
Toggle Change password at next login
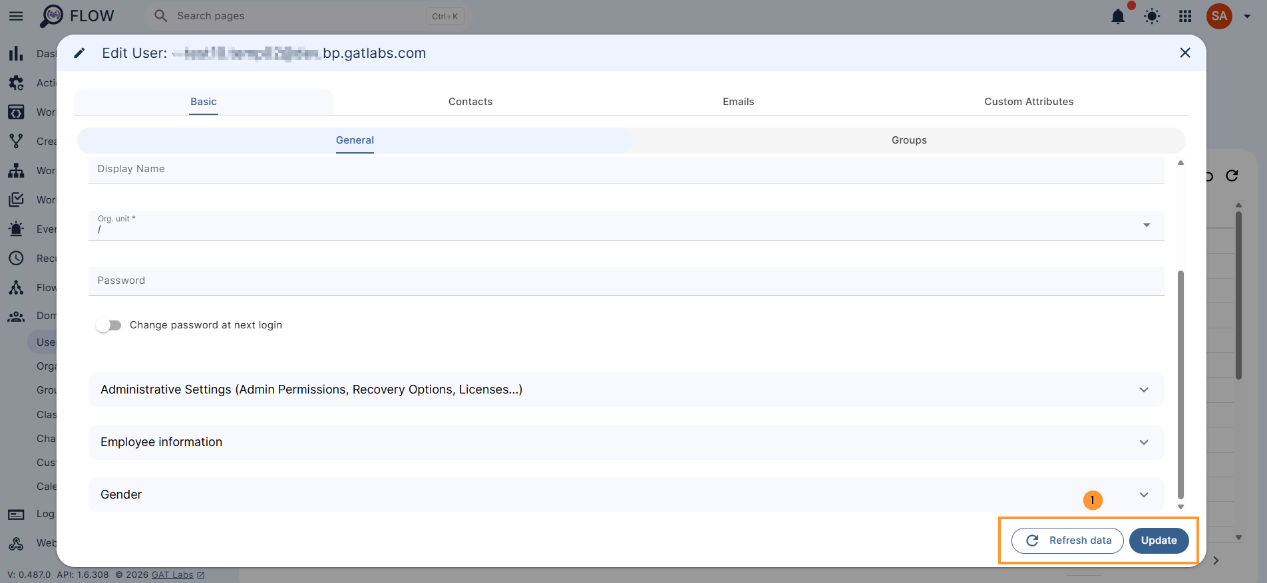coord(108,325)
